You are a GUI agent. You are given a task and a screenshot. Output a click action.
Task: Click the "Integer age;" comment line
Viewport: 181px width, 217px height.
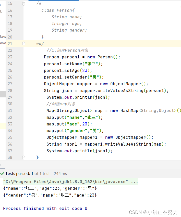[67, 24]
